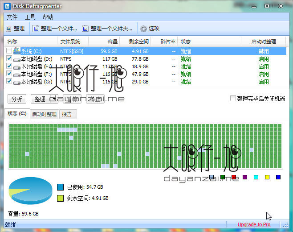Sort by the 文件系统 column header
The image size is (293, 232).
pos(73,41)
